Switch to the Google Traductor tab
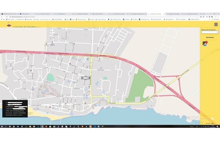Viewport: 220px width, 141px height. pos(101,14)
